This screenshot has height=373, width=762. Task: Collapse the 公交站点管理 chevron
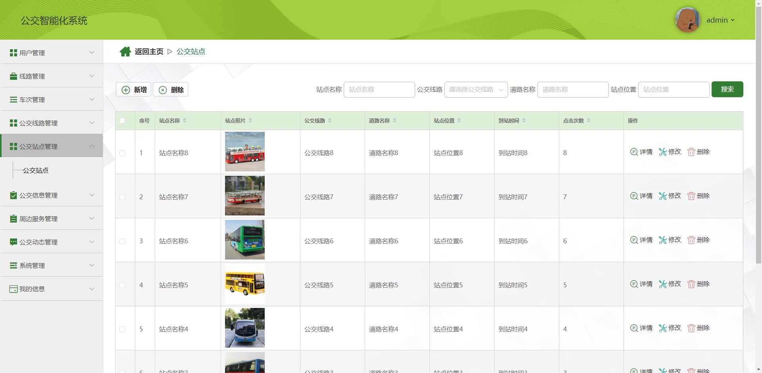tap(92, 146)
